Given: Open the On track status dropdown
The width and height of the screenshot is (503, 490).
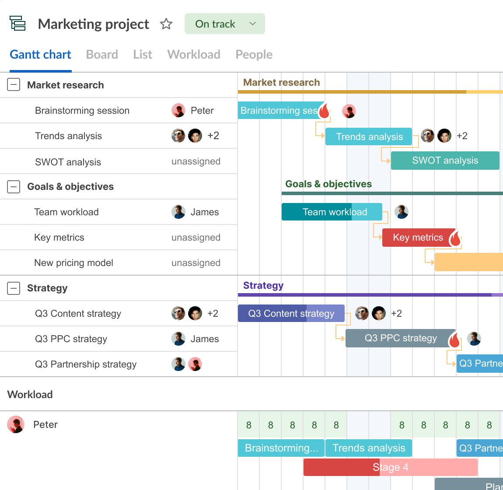Looking at the screenshot, I should (224, 24).
